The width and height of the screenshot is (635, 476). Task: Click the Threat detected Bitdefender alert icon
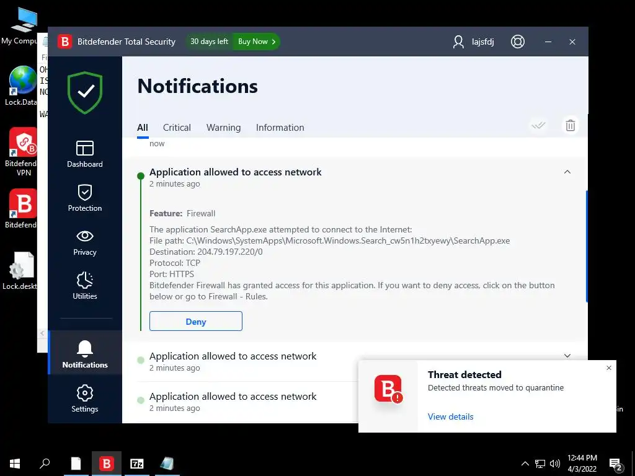388,389
